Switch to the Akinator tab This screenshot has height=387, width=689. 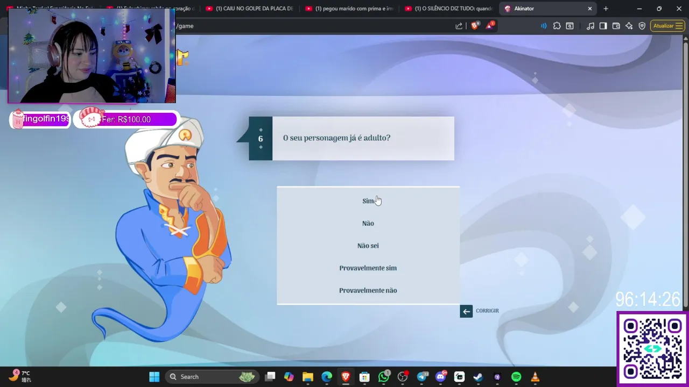[548, 9]
